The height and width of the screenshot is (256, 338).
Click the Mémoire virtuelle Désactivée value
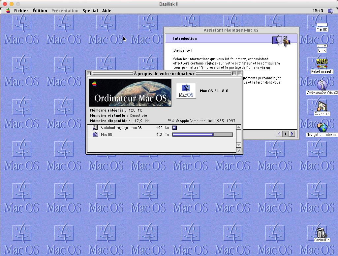click(138, 115)
